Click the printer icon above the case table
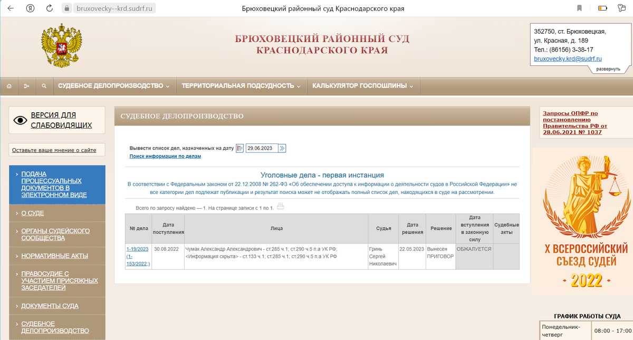The height and width of the screenshot is (340, 633). (x=280, y=206)
